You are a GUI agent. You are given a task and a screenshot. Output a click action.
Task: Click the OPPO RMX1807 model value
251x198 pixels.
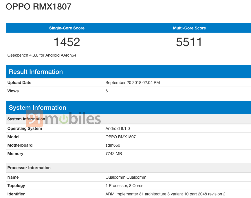[x=120, y=137]
